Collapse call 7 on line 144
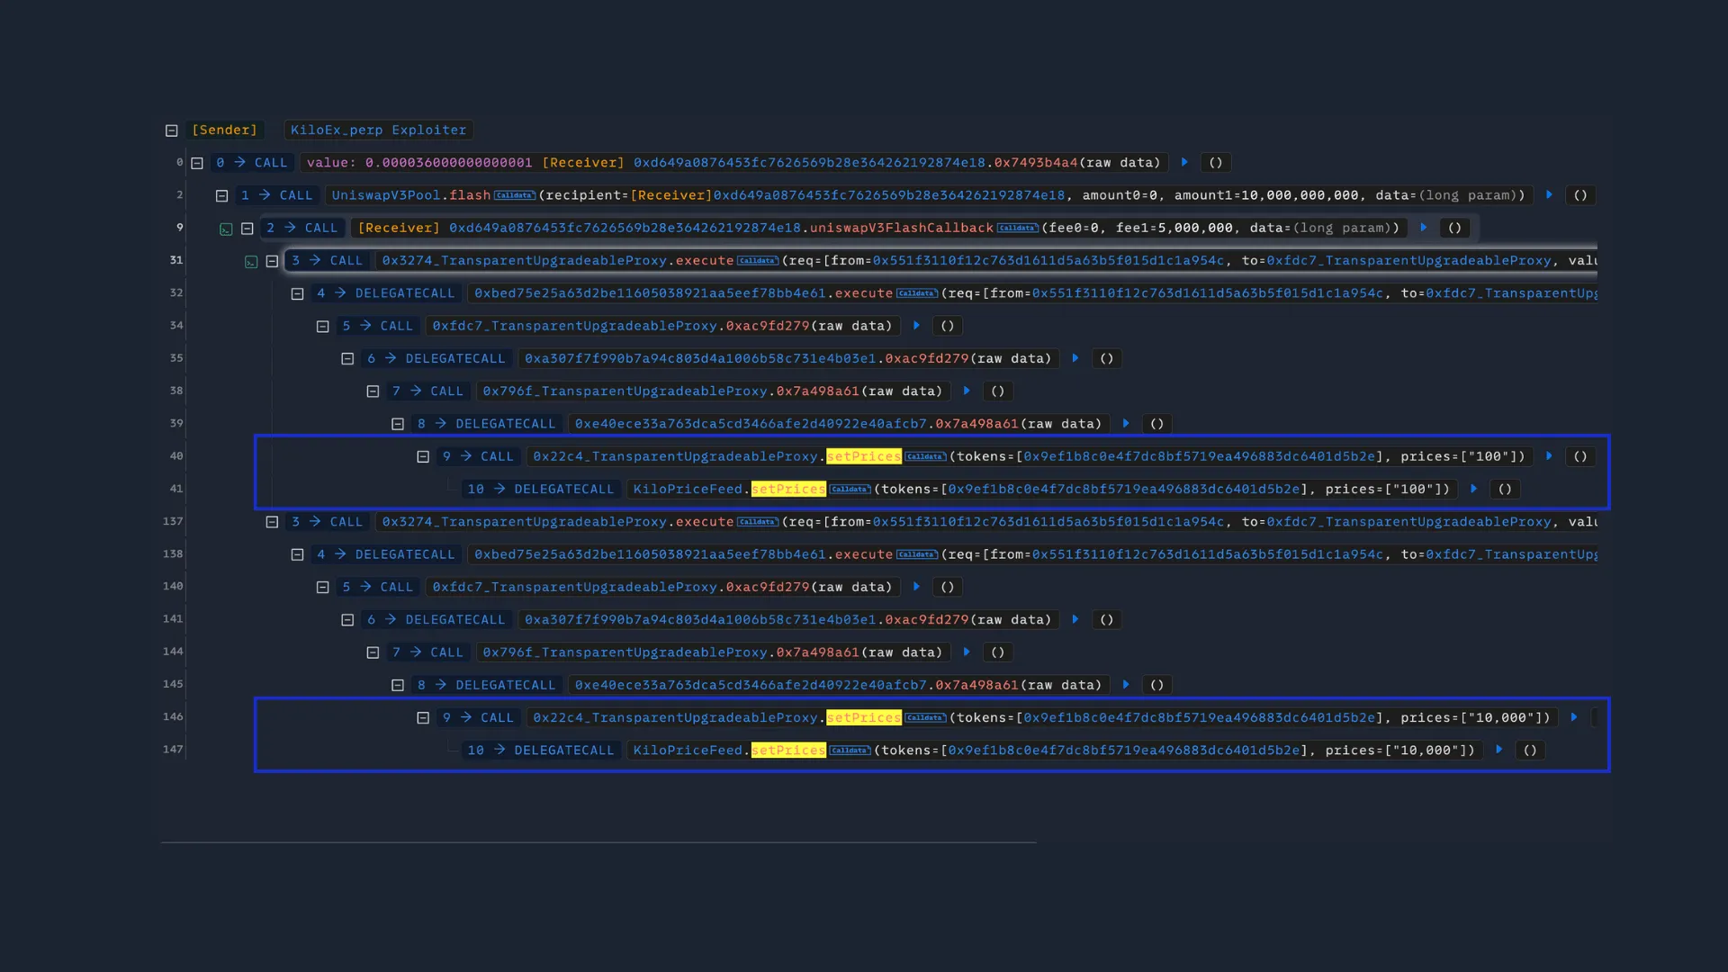 coord(373,652)
